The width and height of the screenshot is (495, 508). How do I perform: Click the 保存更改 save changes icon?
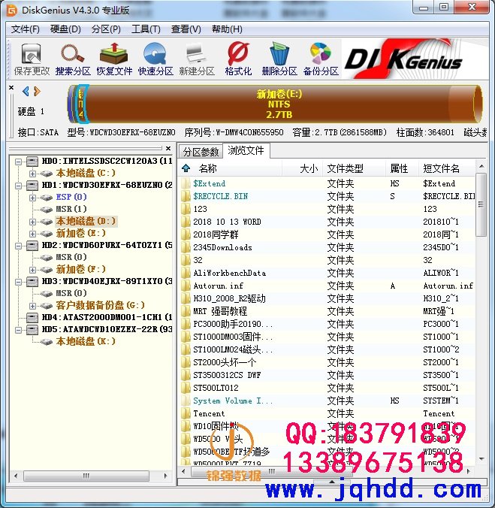[32, 59]
